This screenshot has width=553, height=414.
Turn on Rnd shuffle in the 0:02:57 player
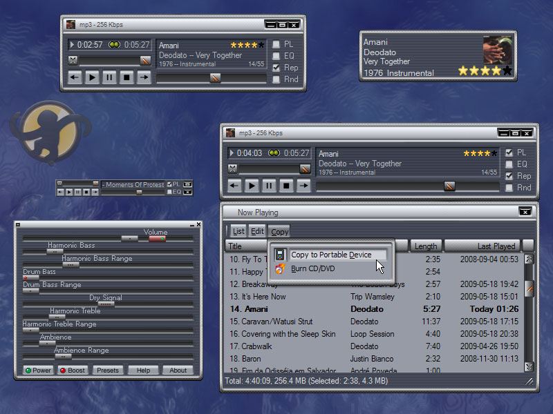pyautogui.click(x=276, y=79)
